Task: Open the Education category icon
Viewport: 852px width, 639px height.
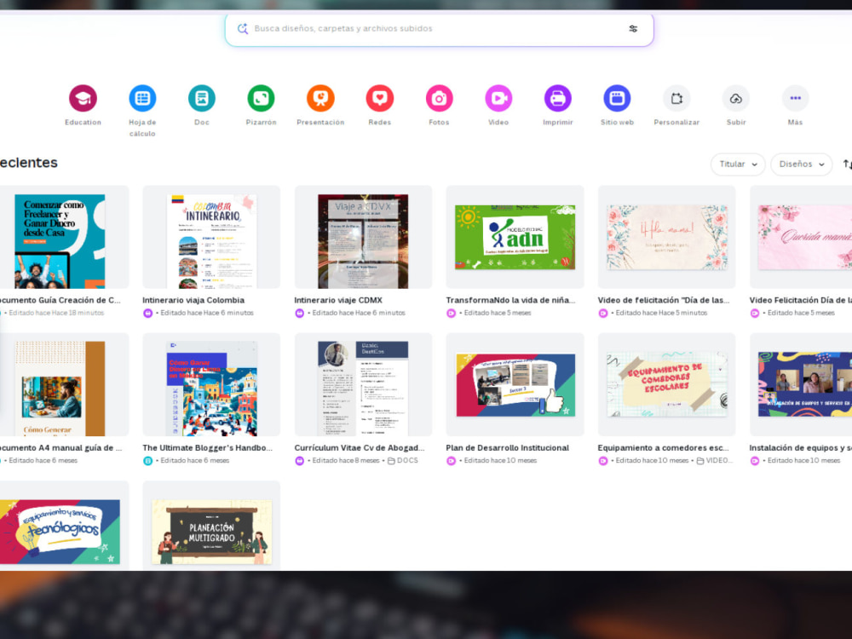Action: (x=83, y=98)
